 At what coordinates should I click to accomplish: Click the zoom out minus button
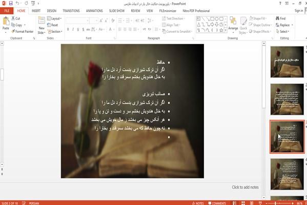click(x=267, y=203)
